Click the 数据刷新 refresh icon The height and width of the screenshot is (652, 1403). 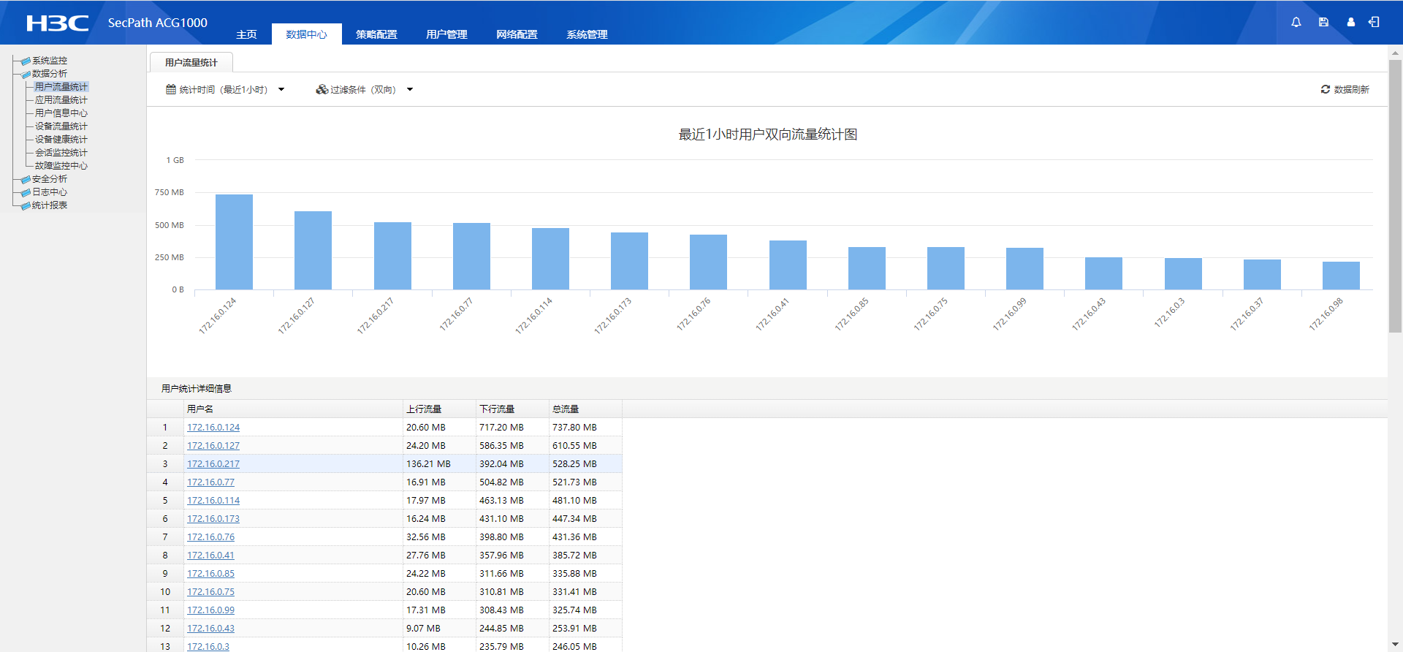click(x=1325, y=89)
